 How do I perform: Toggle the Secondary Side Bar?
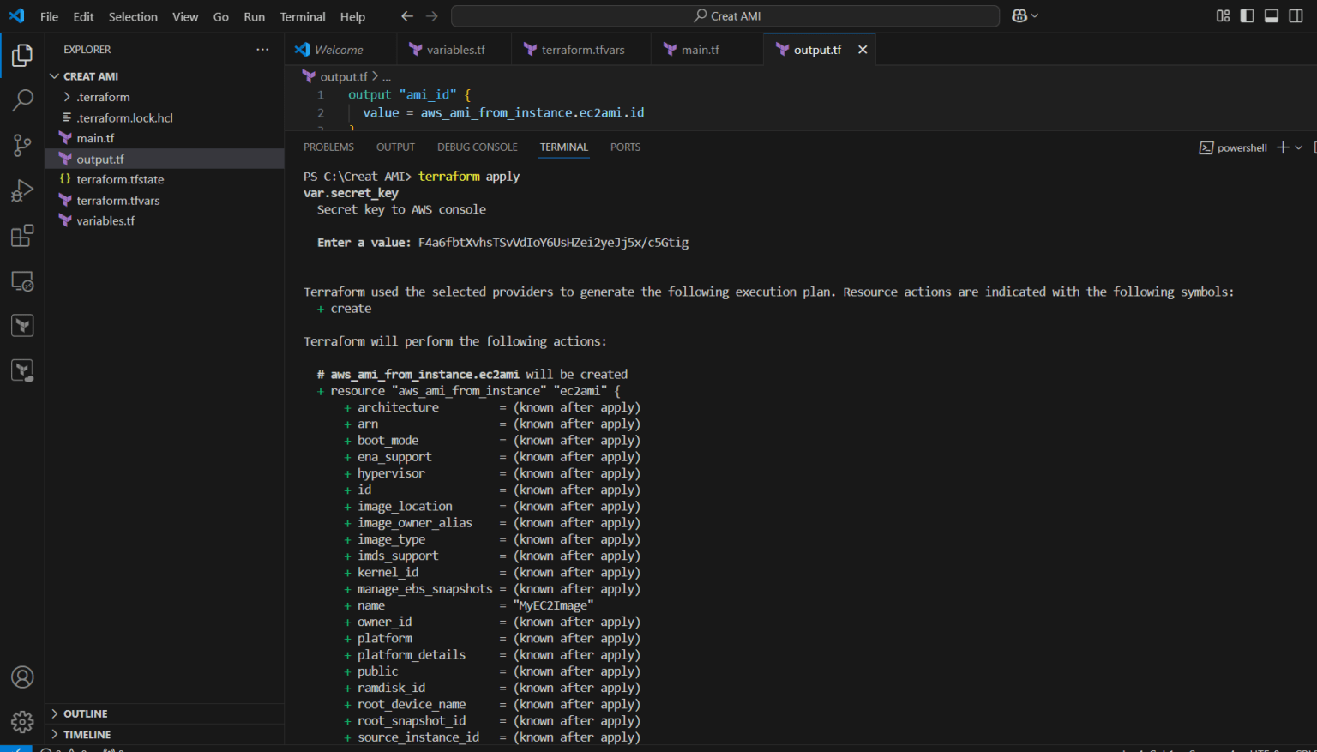1295,15
